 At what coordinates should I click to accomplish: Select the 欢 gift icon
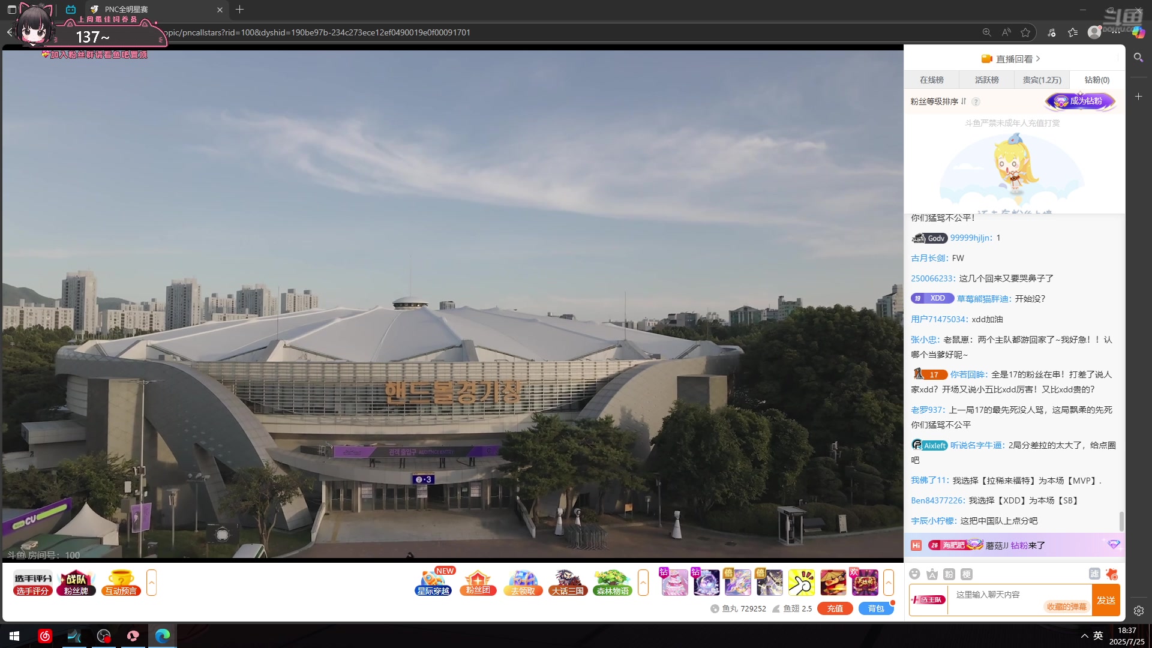[865, 582]
